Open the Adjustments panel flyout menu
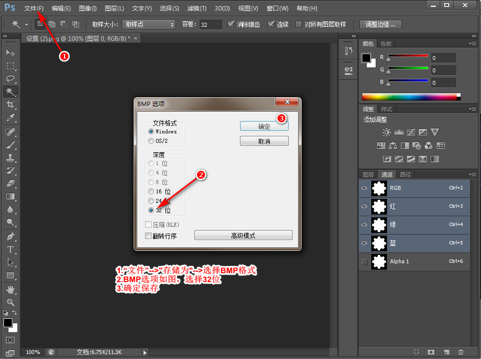Viewport: 481px width, 359px height. click(x=473, y=109)
